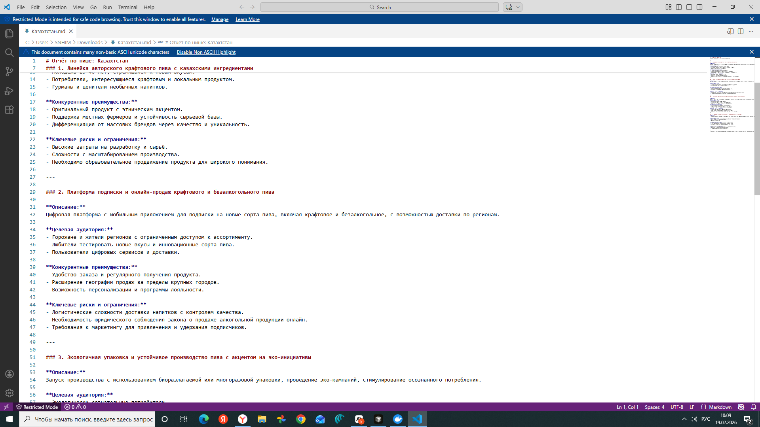Open the Help menu
760x427 pixels.
click(149, 7)
